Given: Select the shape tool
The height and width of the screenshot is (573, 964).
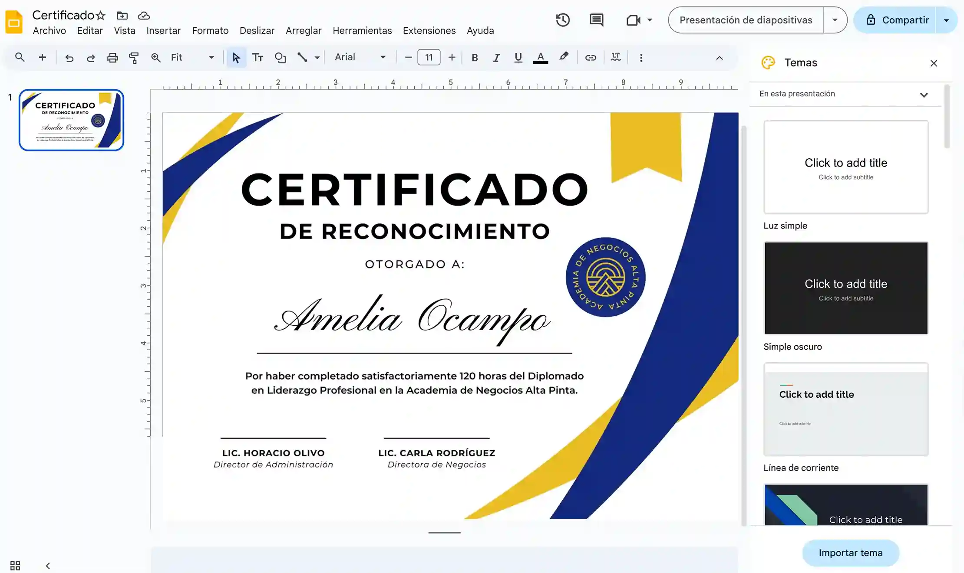Looking at the screenshot, I should pyautogui.click(x=280, y=58).
